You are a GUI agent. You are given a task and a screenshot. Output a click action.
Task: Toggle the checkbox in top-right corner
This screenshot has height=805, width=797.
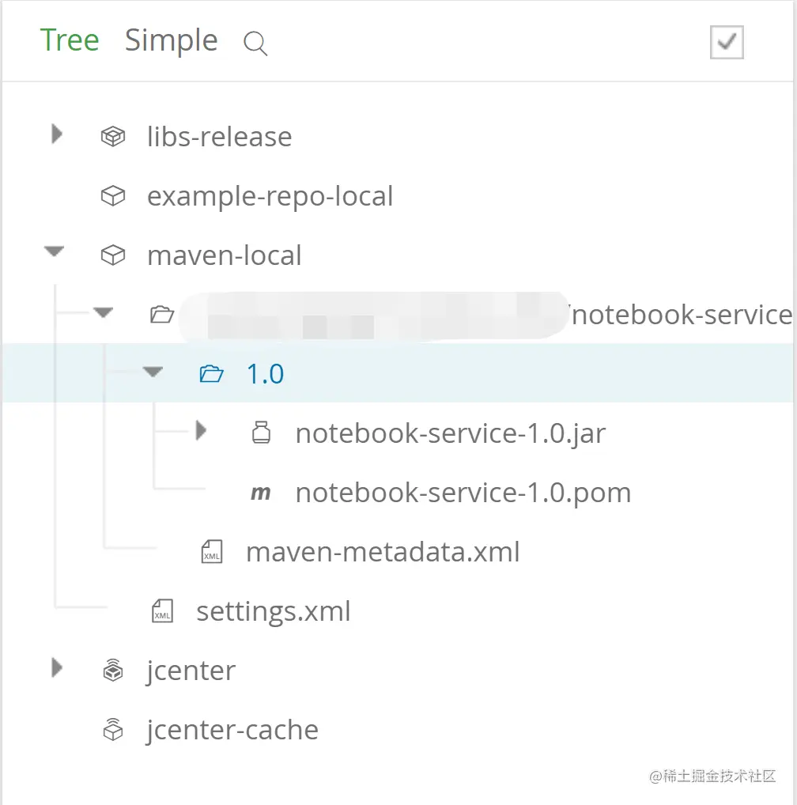coord(727,43)
